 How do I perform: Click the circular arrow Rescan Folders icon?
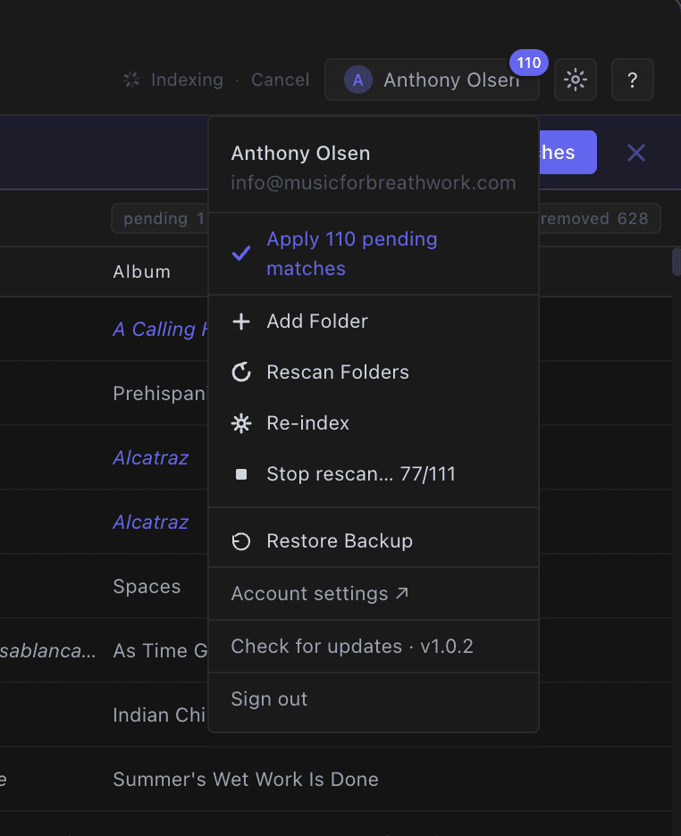tap(241, 372)
